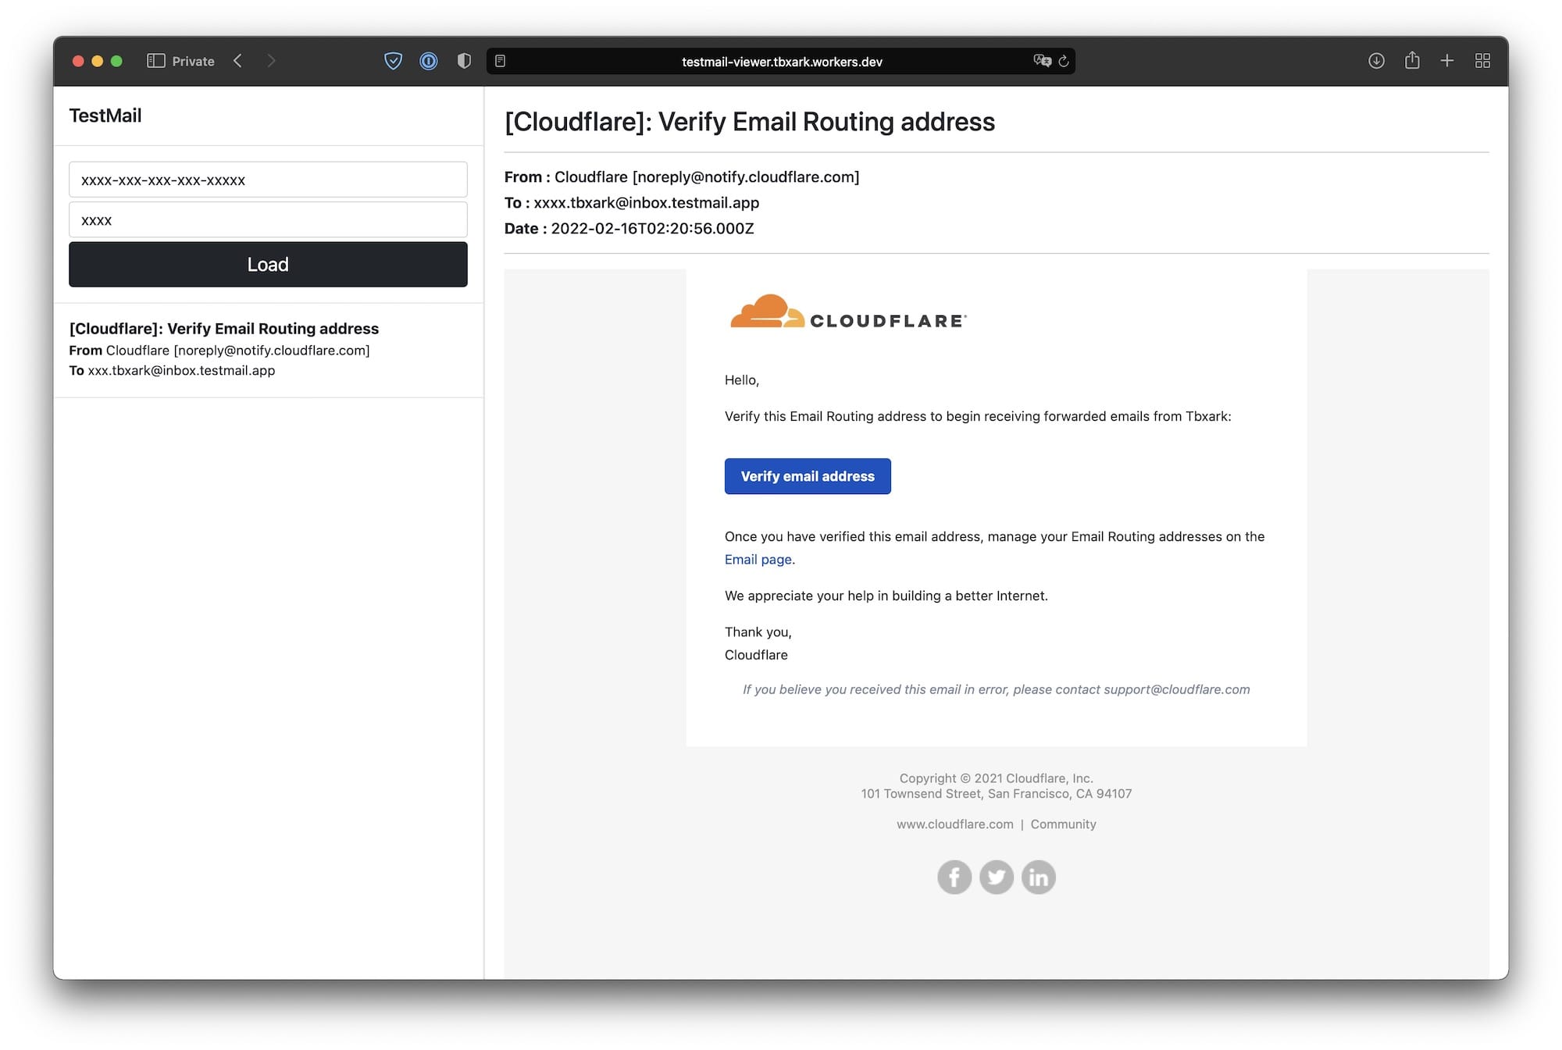Open the Share menu icon

(1412, 61)
